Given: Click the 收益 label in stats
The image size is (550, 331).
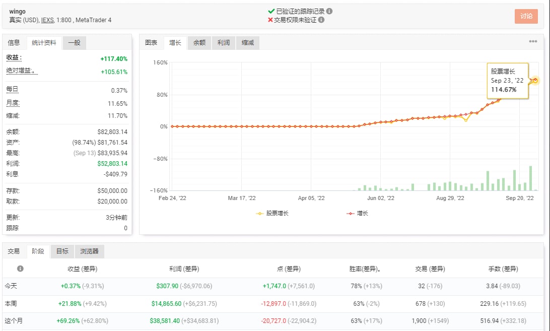Looking at the screenshot, I should (14, 58).
